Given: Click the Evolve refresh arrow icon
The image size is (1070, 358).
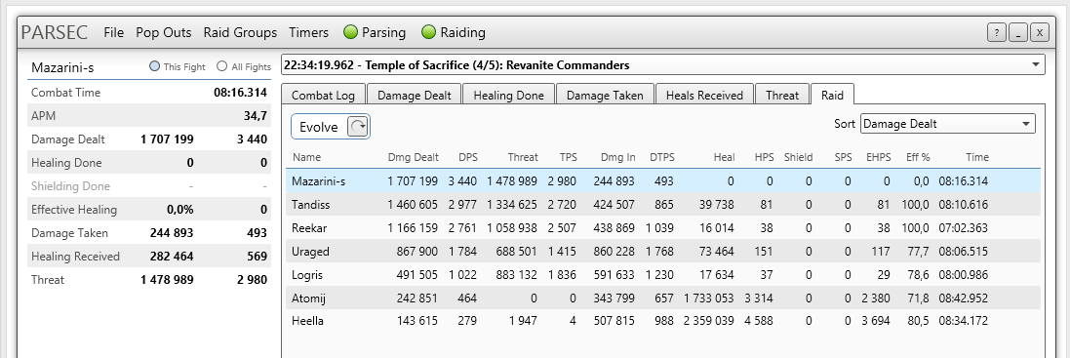Looking at the screenshot, I should click(x=358, y=126).
